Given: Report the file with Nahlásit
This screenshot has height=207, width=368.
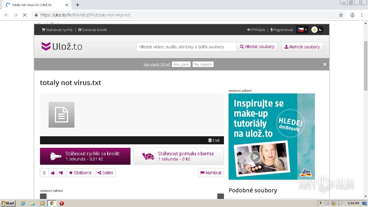Looking at the screenshot, I should coord(211,173).
